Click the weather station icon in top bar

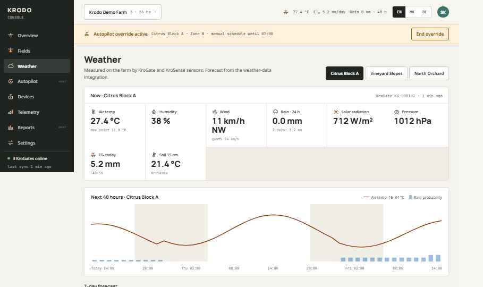pyautogui.click(x=286, y=12)
